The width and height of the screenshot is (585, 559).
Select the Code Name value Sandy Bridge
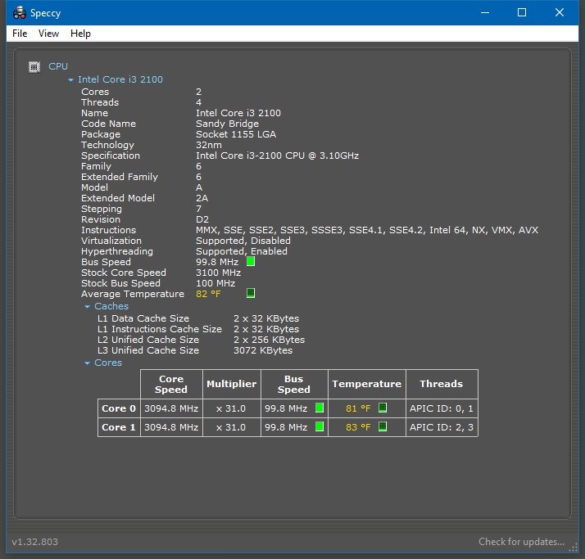[x=227, y=124]
